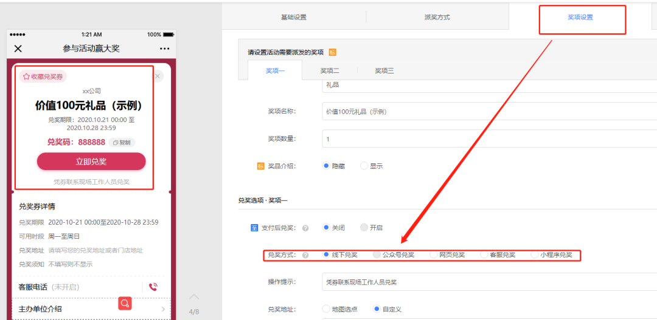This screenshot has height=320, width=657.
Task: Copy the redemption code with 复制 icon
Action: coord(122,142)
